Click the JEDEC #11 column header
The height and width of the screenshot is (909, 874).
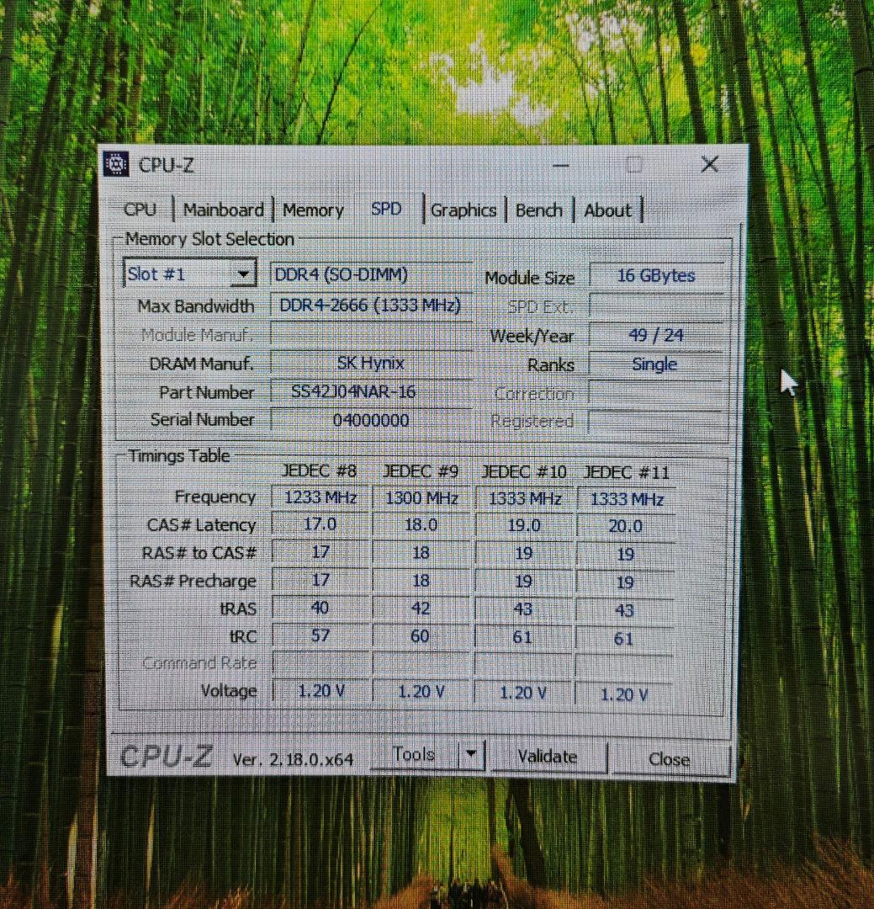[626, 473]
